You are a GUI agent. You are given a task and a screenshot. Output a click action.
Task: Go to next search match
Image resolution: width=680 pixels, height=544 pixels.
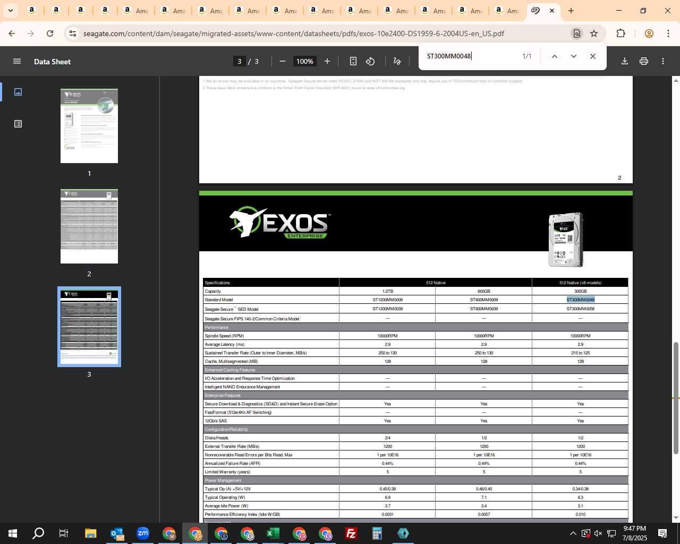click(x=573, y=56)
